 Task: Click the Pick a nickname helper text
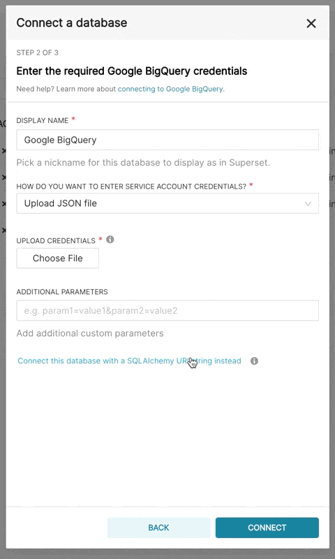point(143,163)
